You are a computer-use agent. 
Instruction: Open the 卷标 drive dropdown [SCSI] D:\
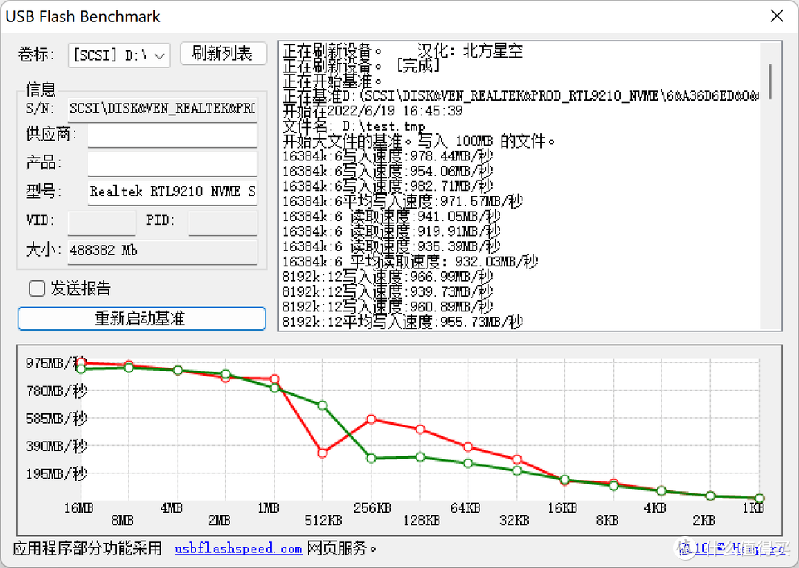click(x=119, y=55)
